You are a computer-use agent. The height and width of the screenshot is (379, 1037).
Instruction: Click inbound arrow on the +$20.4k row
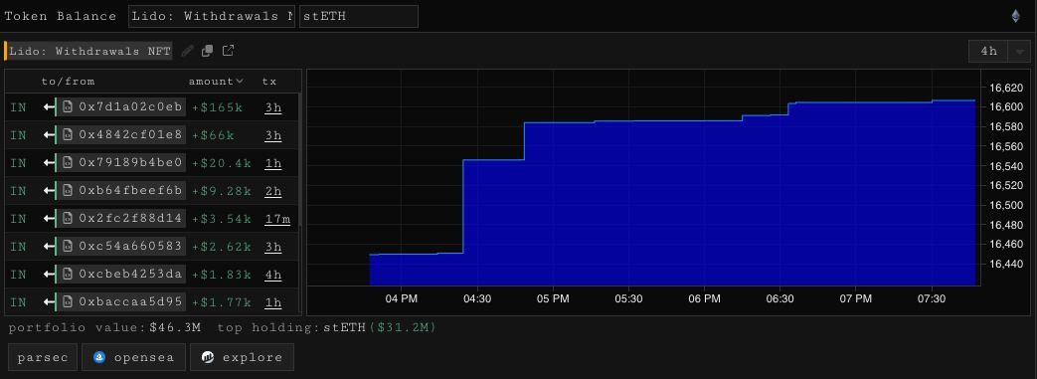coord(49,163)
